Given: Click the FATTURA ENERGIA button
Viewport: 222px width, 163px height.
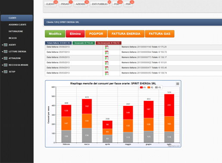Looking at the screenshot, I should point(126,34).
